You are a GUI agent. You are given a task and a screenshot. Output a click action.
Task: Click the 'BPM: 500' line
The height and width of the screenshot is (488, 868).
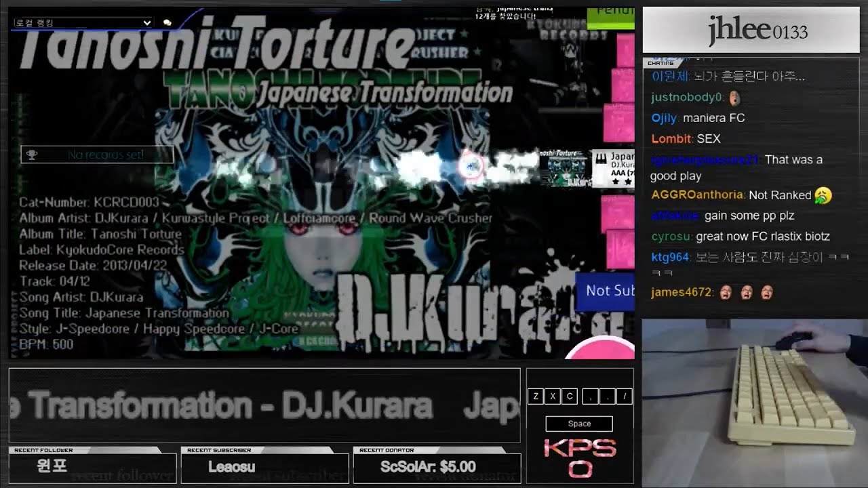coord(46,344)
